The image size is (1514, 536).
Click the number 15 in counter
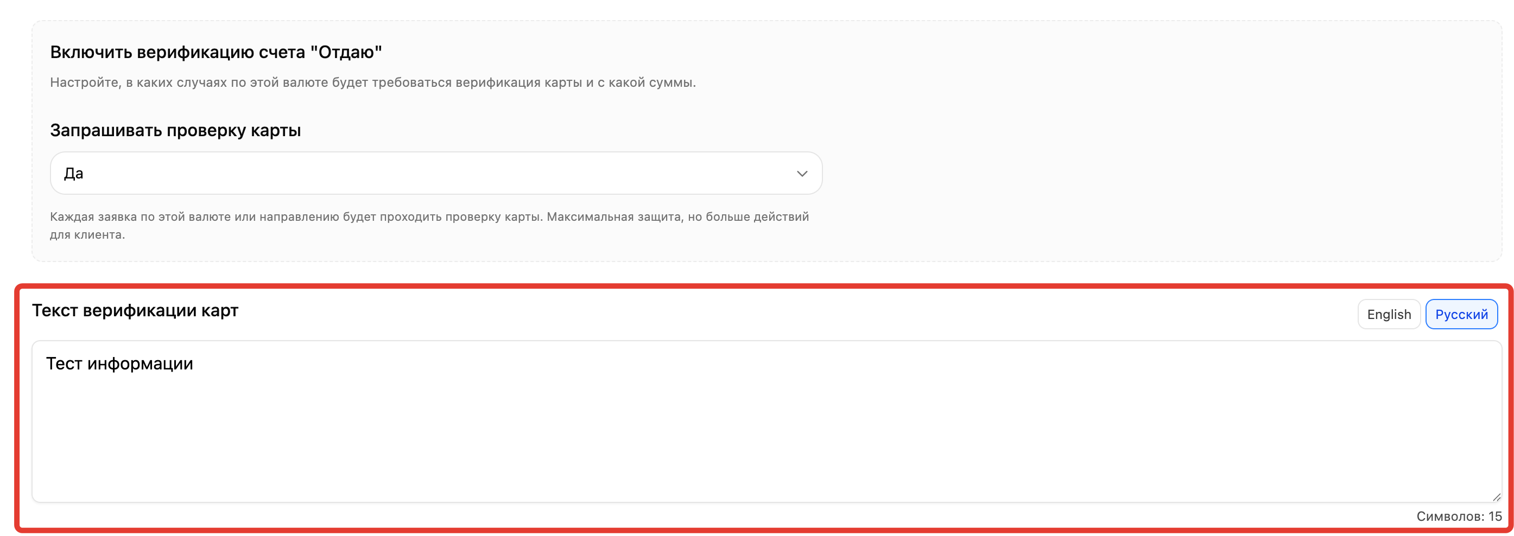pos(1494,516)
